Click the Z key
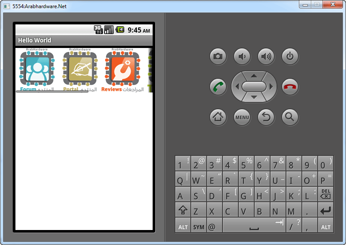The height and width of the screenshot is (245, 346). [199, 210]
